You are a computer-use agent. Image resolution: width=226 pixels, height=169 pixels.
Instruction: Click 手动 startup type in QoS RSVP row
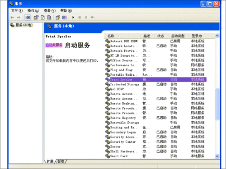[x=174, y=89]
